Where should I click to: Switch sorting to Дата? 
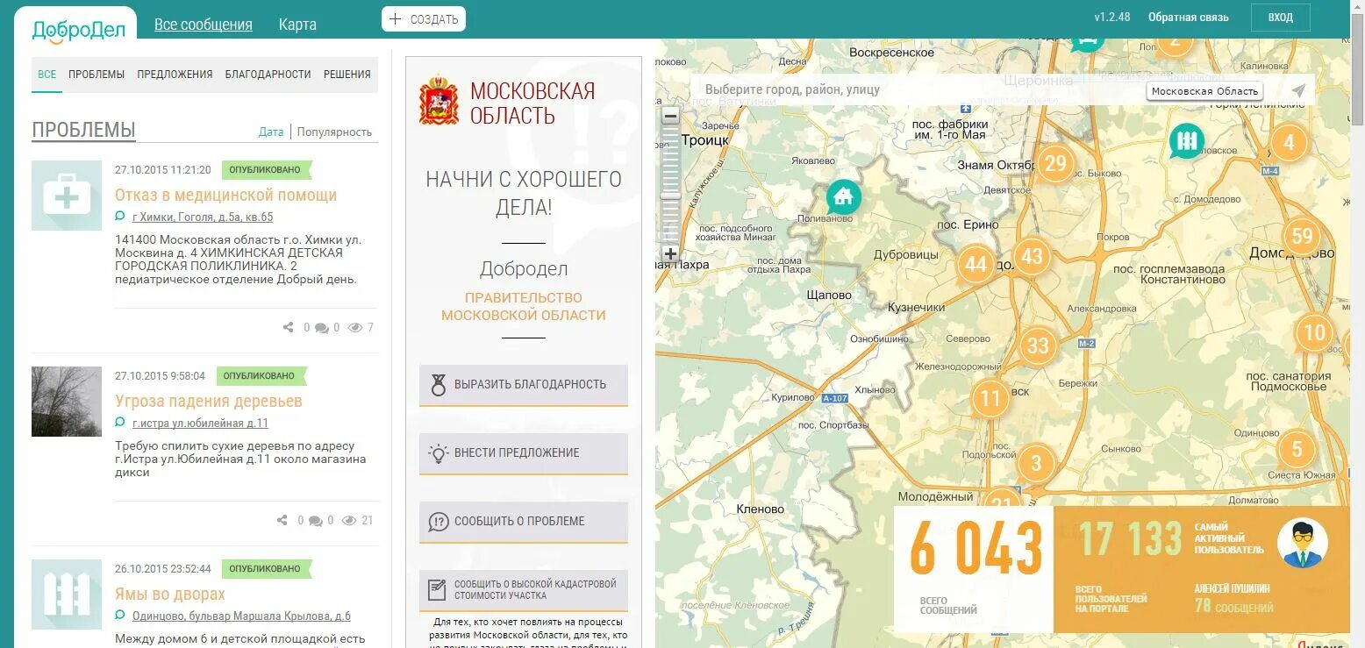[271, 132]
